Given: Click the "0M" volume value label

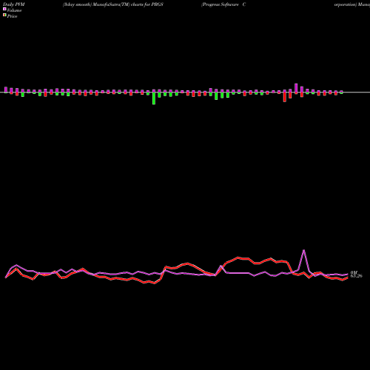Looking at the screenshot, I should click(x=354, y=272).
